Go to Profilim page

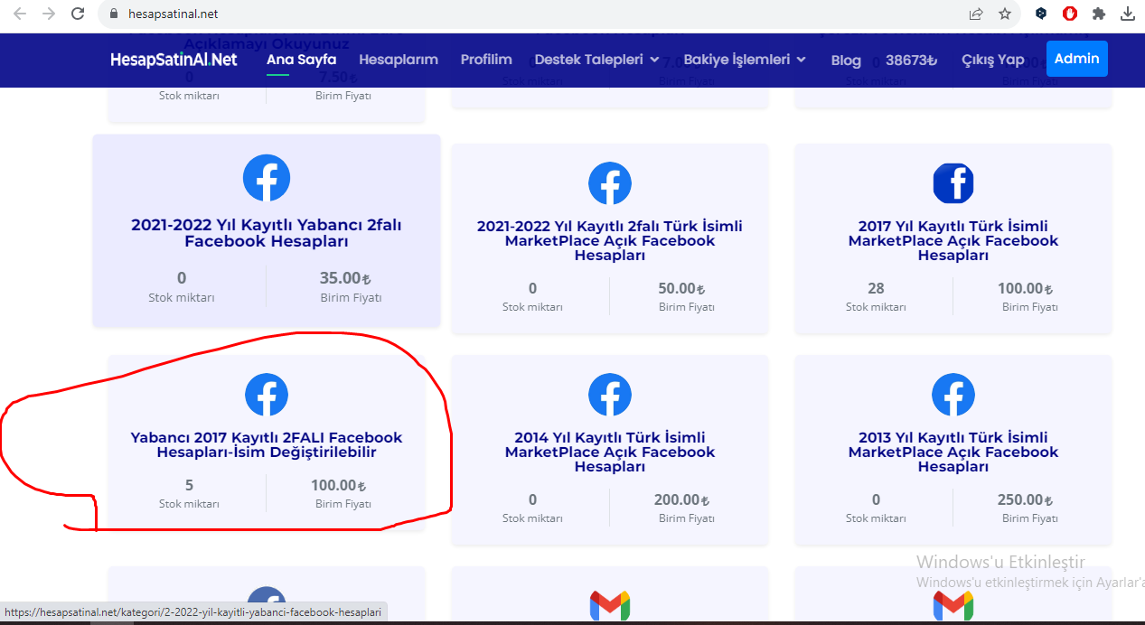486,60
